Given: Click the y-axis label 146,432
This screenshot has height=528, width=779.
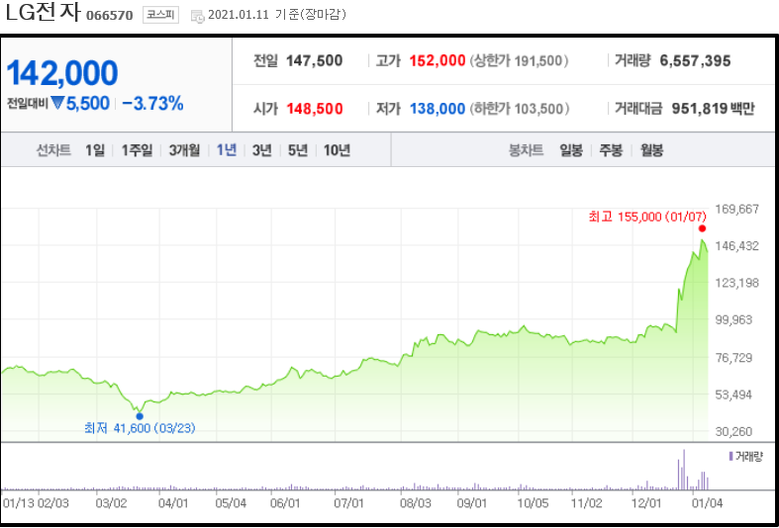Looking at the screenshot, I should [x=736, y=246].
